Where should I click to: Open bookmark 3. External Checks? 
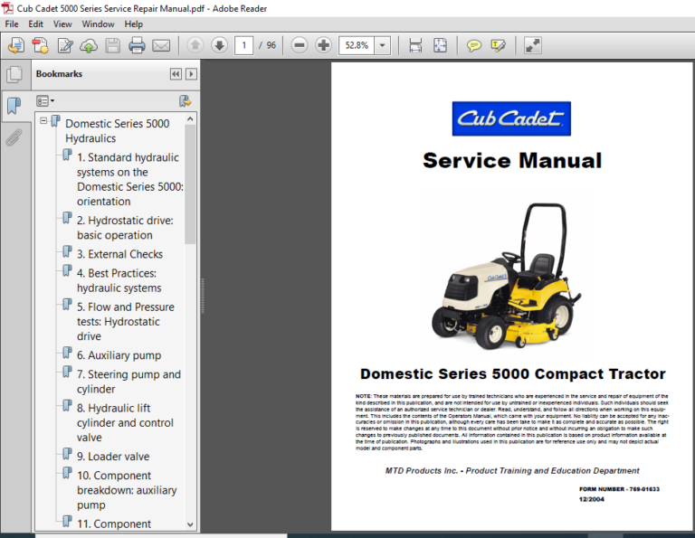coord(119,254)
